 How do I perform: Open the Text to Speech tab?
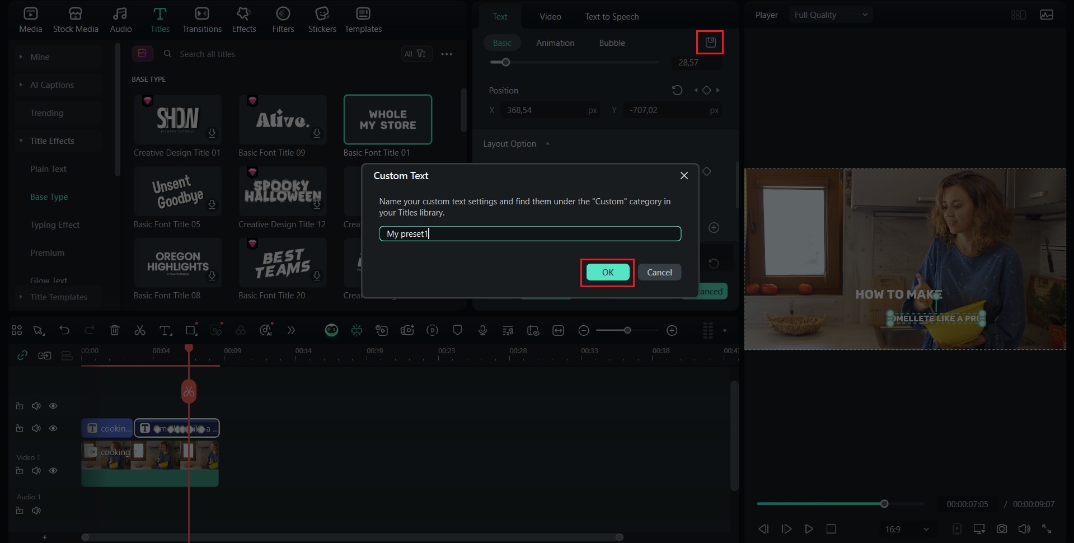click(611, 16)
